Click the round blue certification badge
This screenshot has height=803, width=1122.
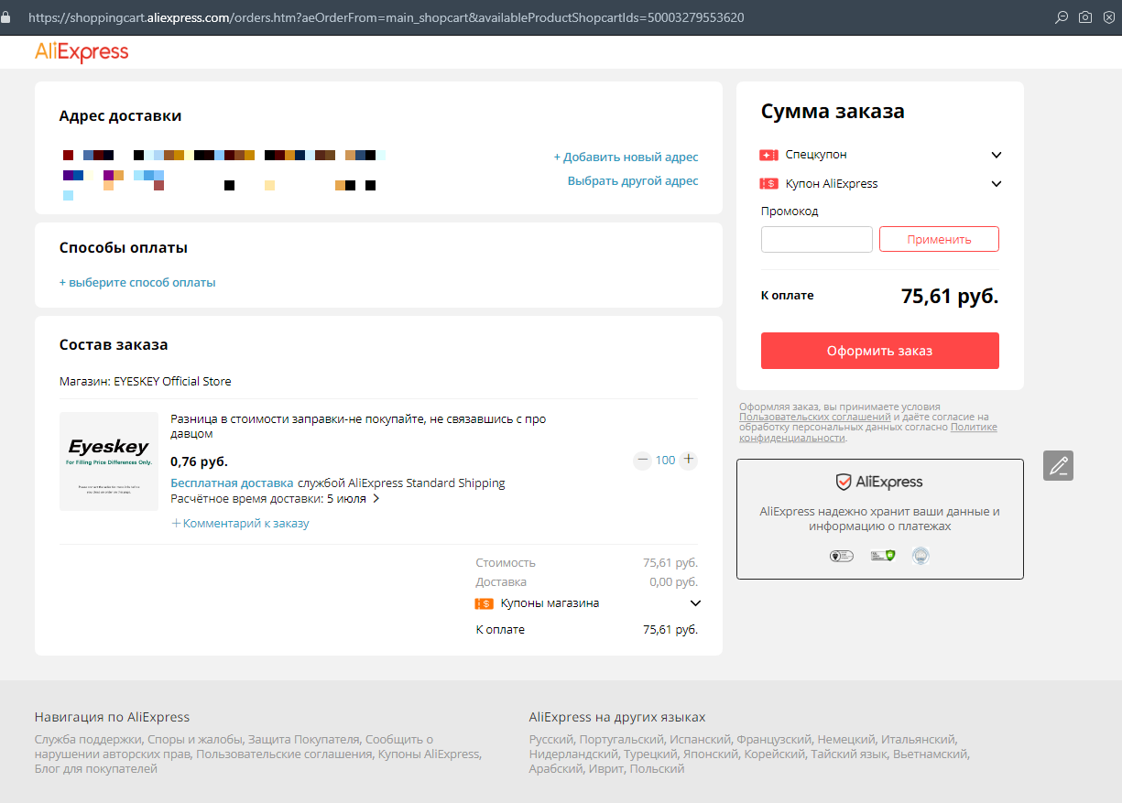(920, 556)
